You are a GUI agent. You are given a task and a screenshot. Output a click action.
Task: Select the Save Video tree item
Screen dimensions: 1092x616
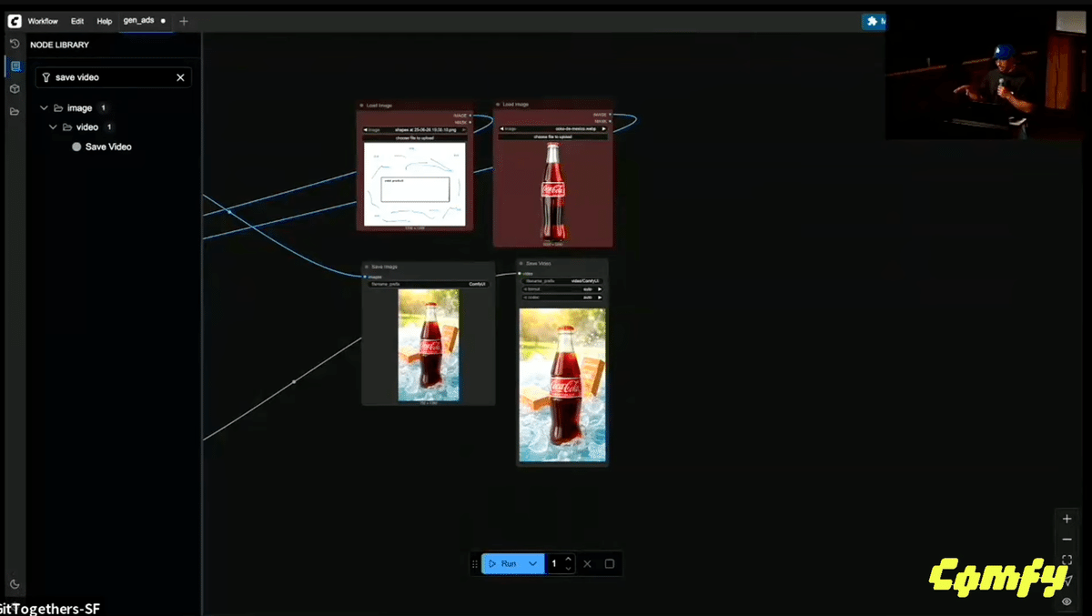tap(108, 146)
